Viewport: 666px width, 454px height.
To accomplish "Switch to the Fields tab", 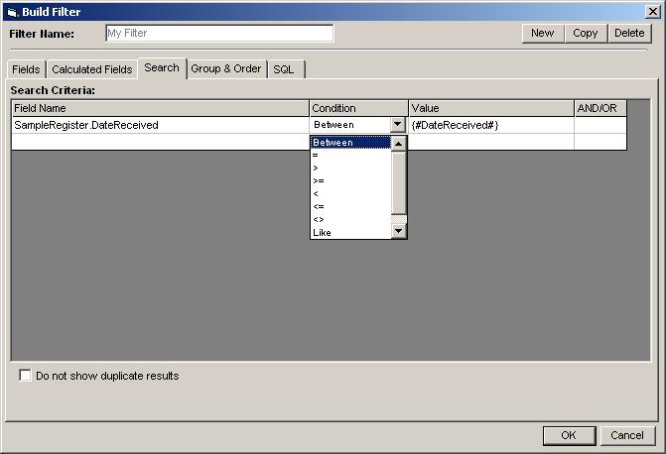I will tap(26, 69).
